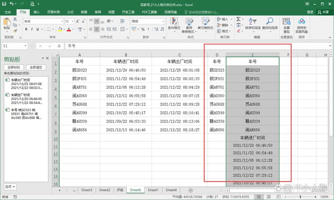Click the AutoSum sigma icon

tap(238, 19)
